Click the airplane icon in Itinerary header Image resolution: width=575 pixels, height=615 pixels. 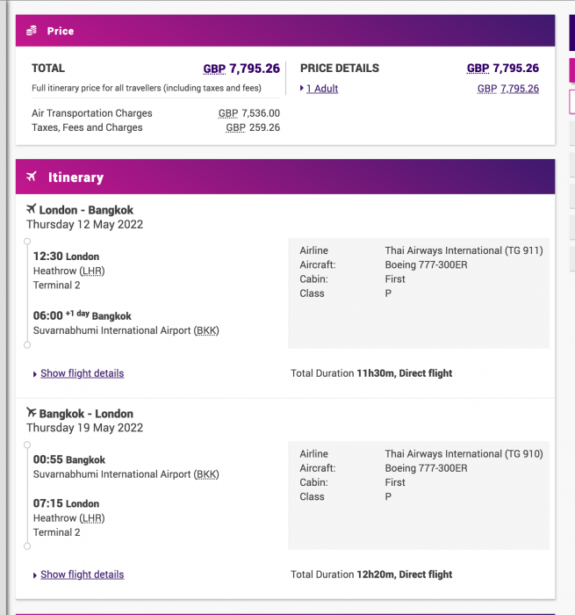tap(32, 177)
